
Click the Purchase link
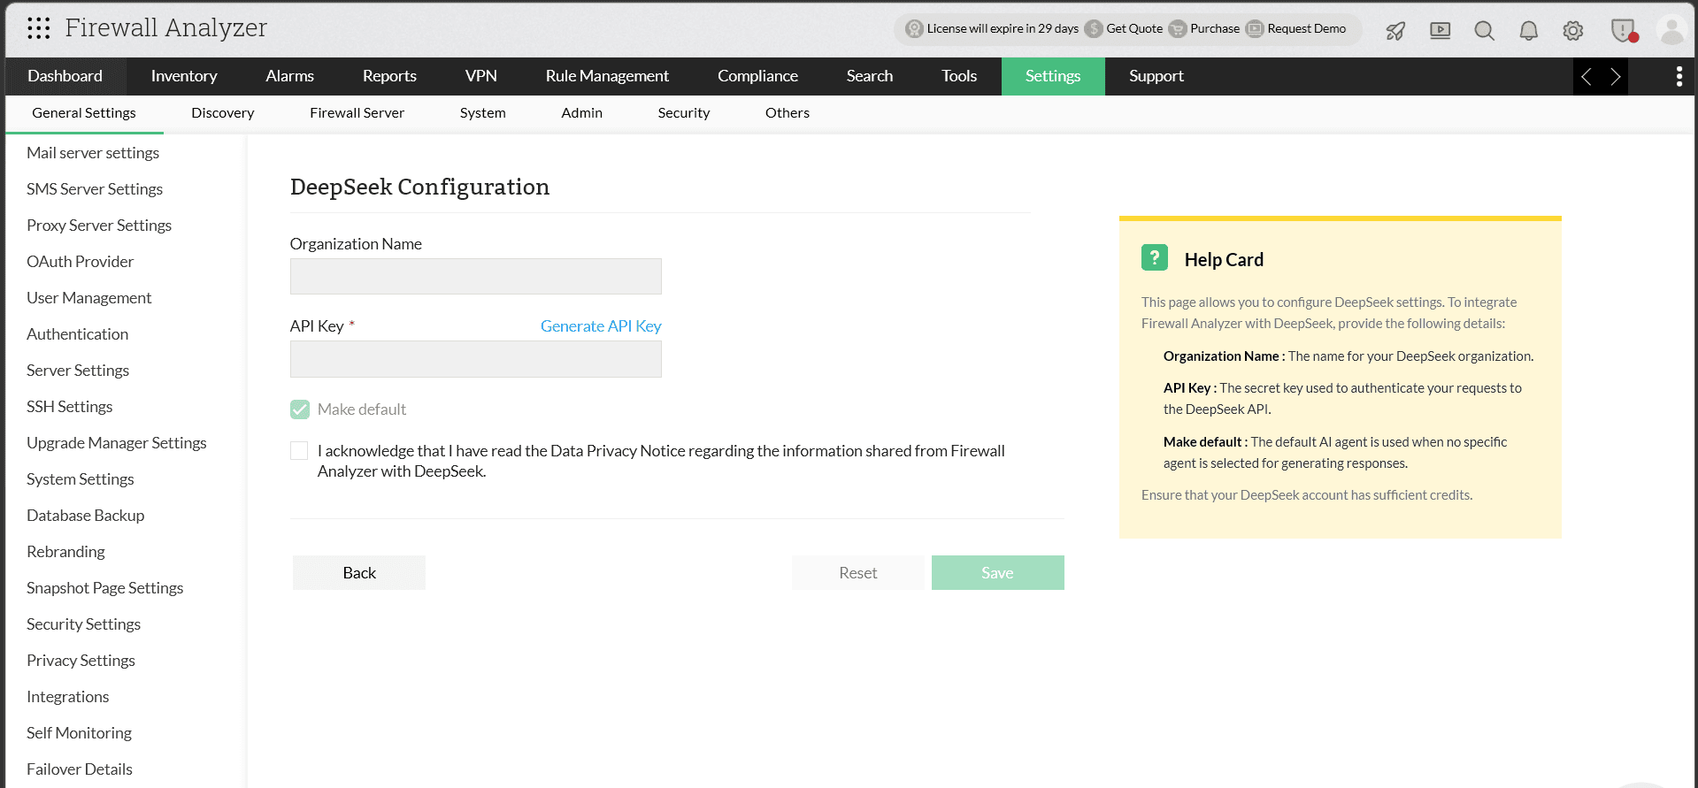coord(1215,29)
